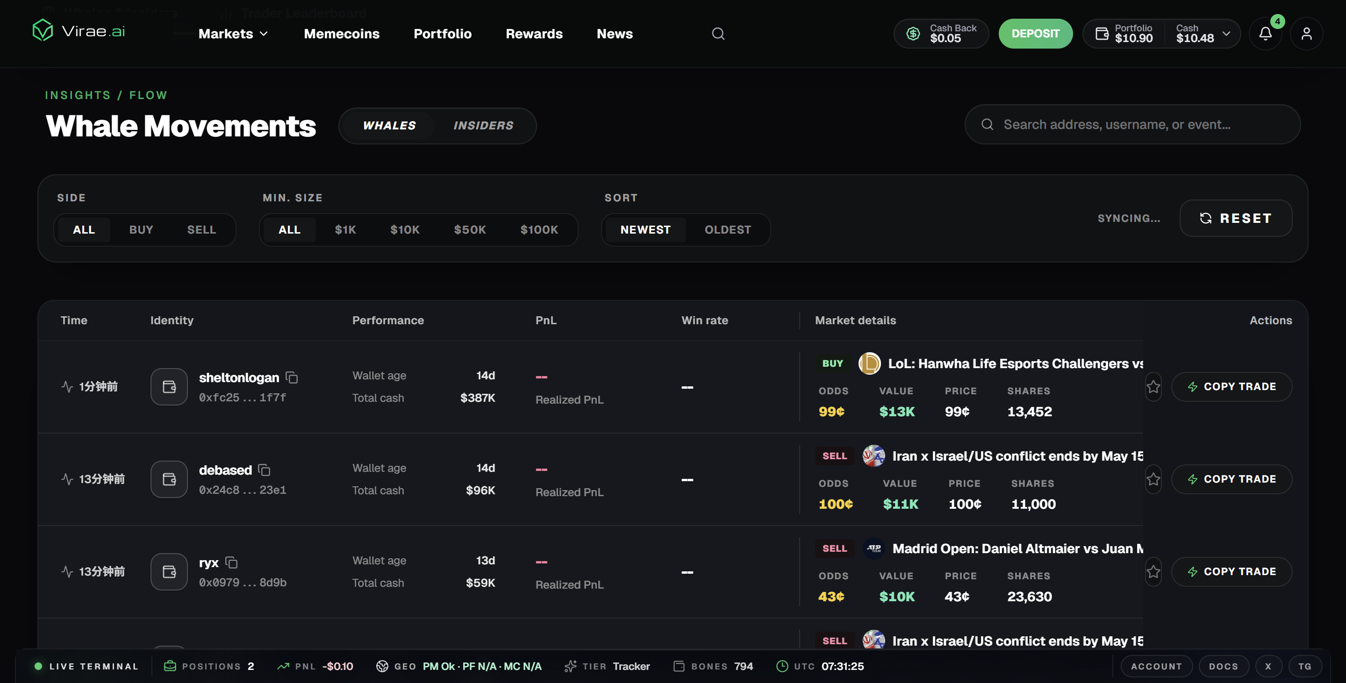This screenshot has width=1346, height=683.
Task: Copy trade for ryx's Madrid Open sell
Action: coord(1231,572)
